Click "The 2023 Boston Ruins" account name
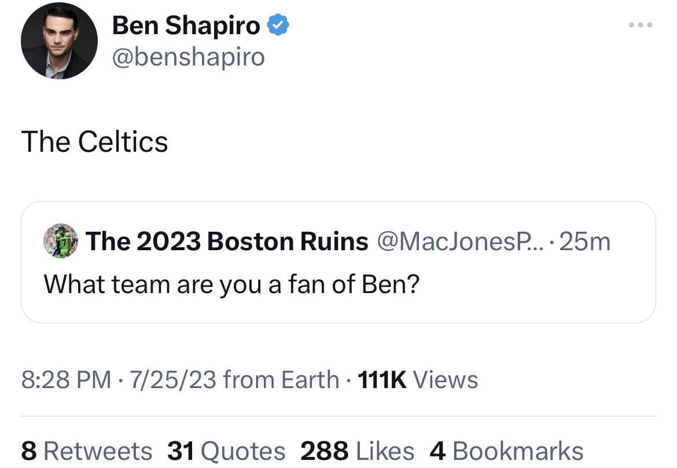This screenshot has height=468, width=677. click(227, 242)
